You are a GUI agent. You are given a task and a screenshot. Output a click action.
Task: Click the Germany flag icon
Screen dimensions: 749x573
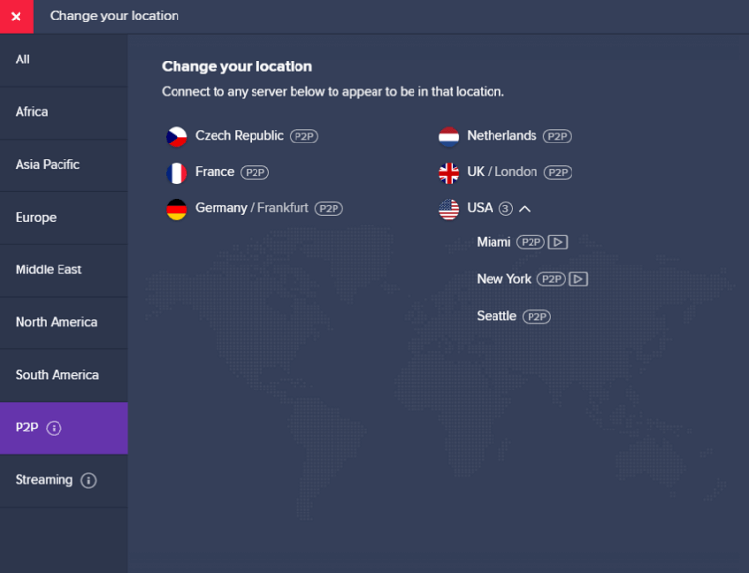pyautogui.click(x=177, y=209)
